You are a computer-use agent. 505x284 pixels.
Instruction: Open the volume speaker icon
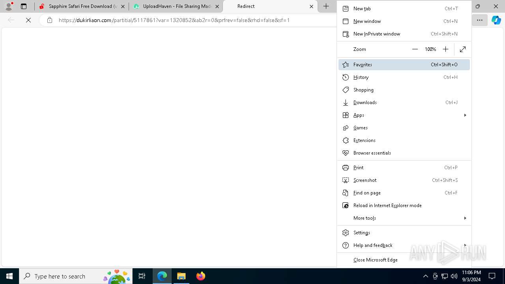454,276
